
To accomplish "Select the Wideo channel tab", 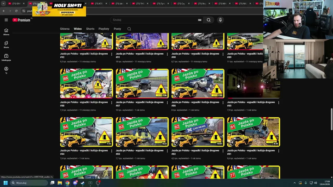I will tap(78, 29).
